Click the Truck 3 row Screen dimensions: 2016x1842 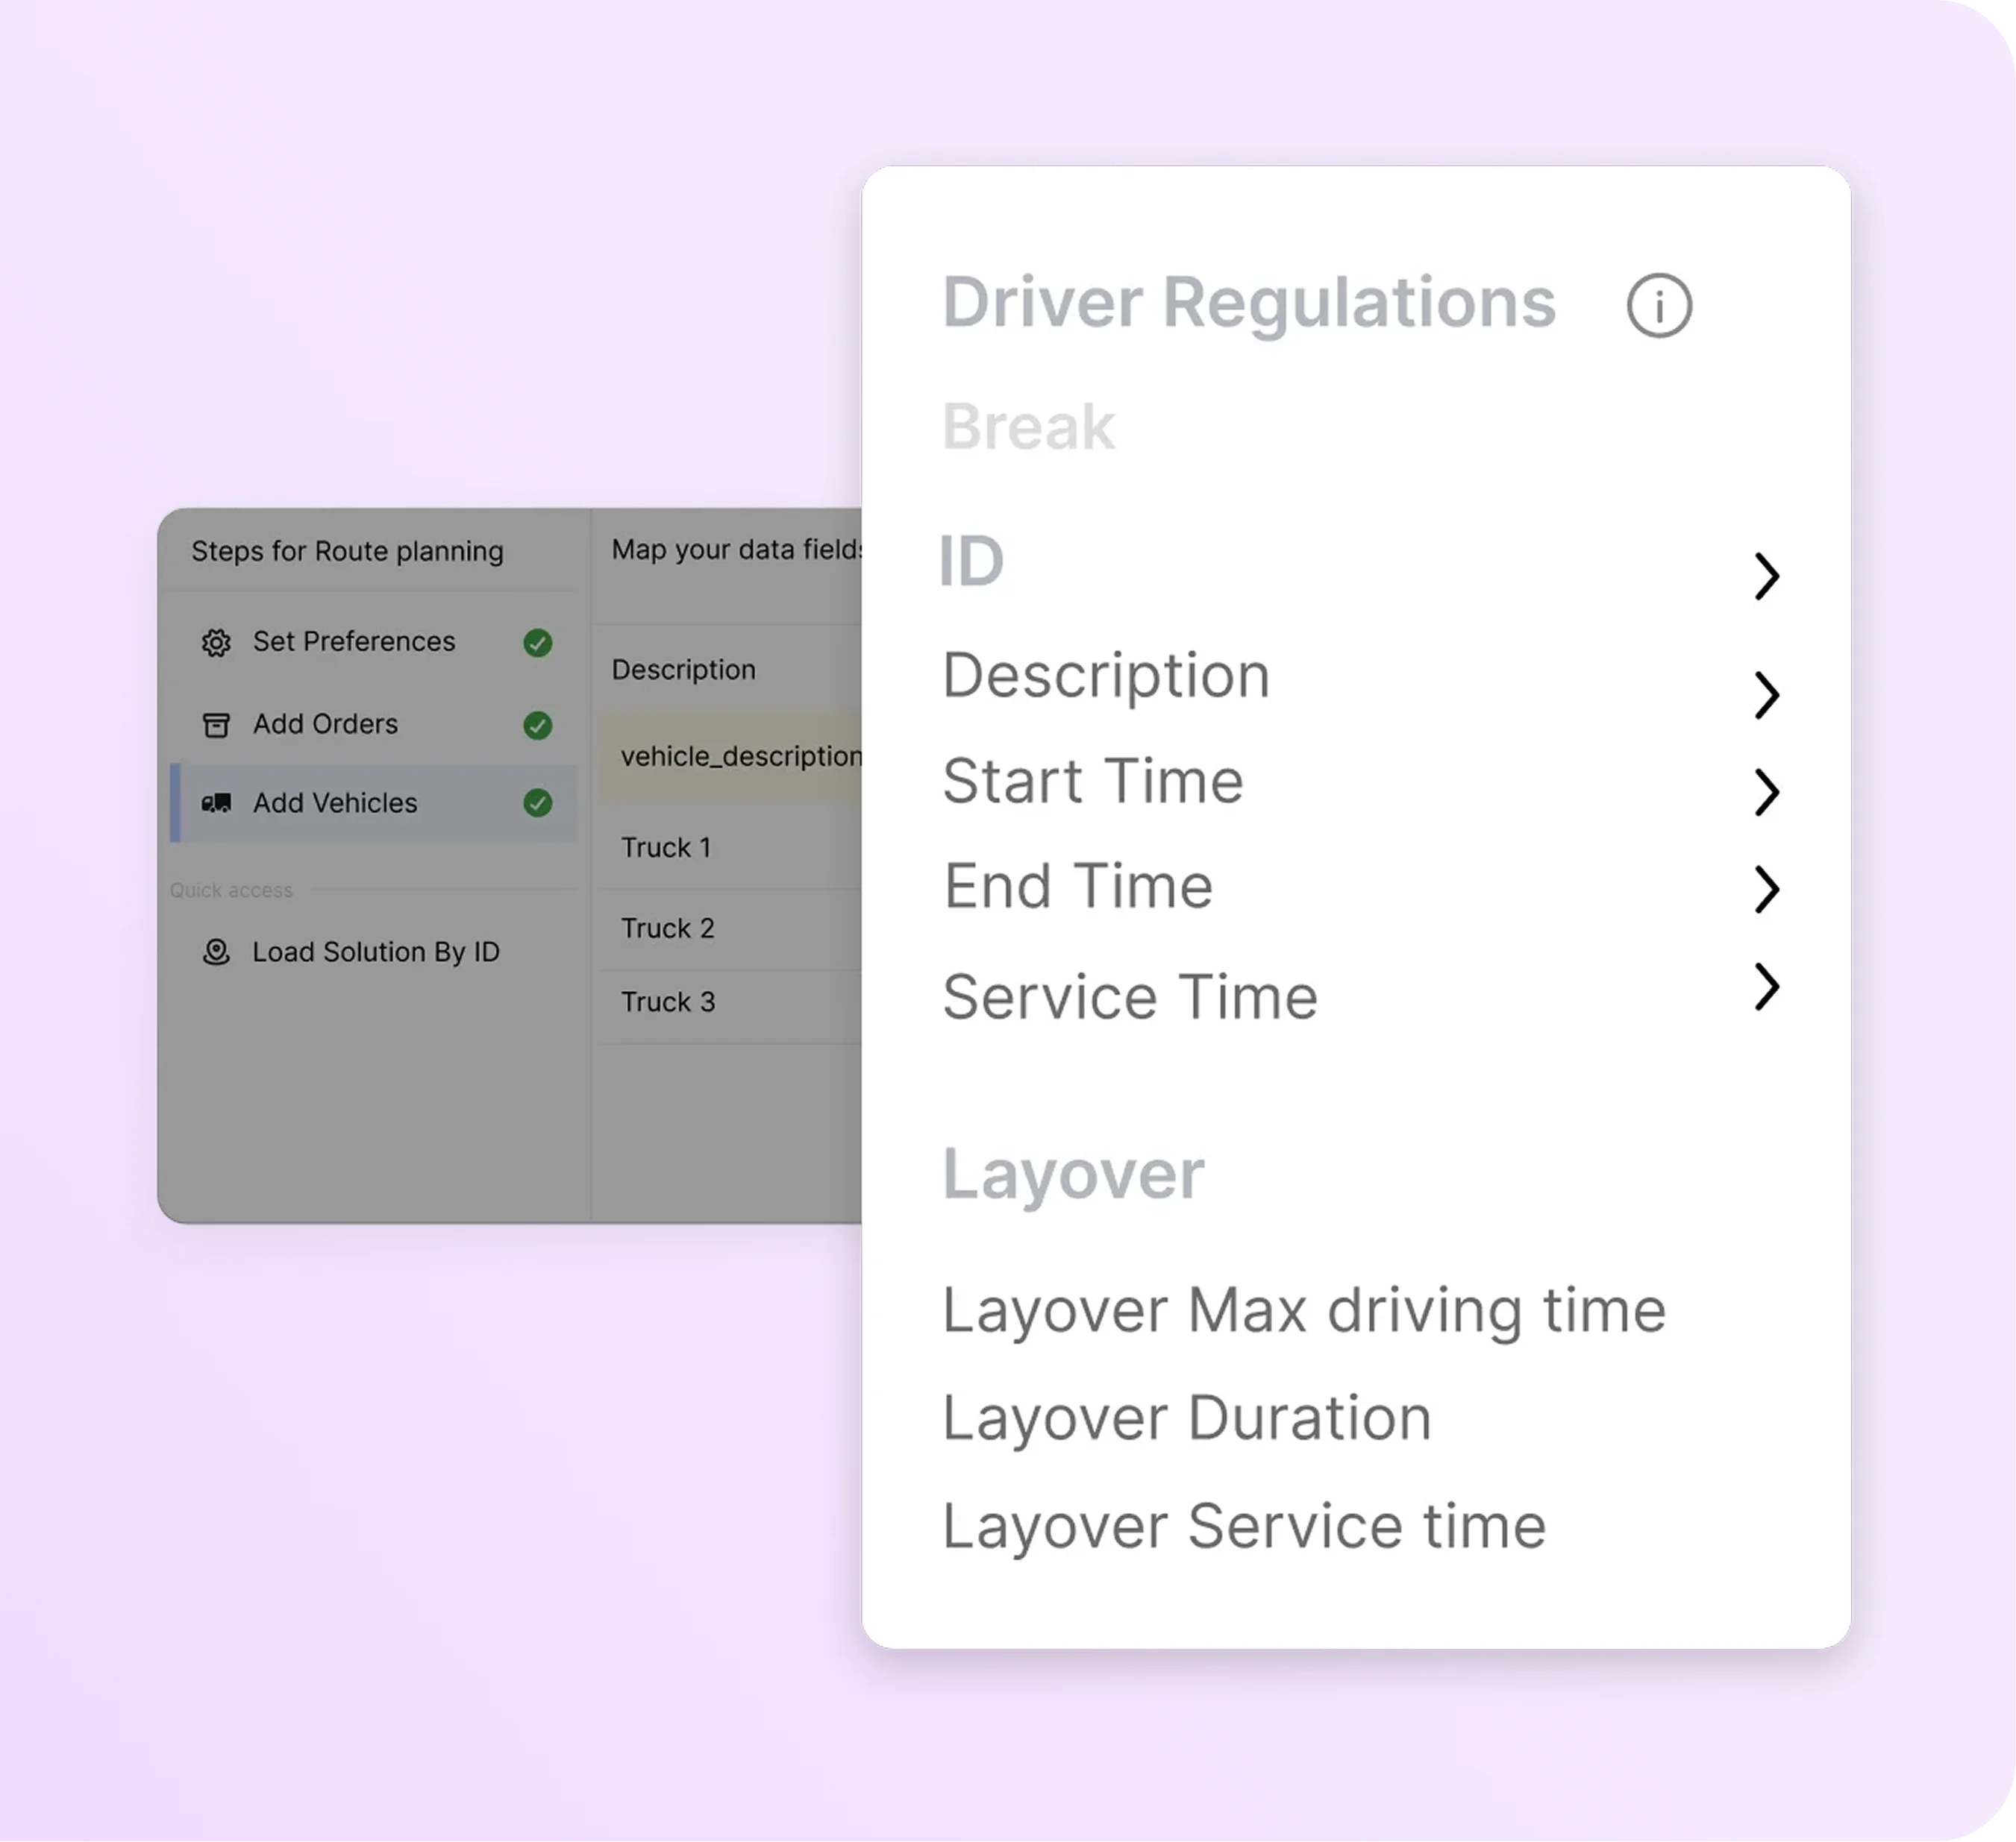tap(732, 1002)
